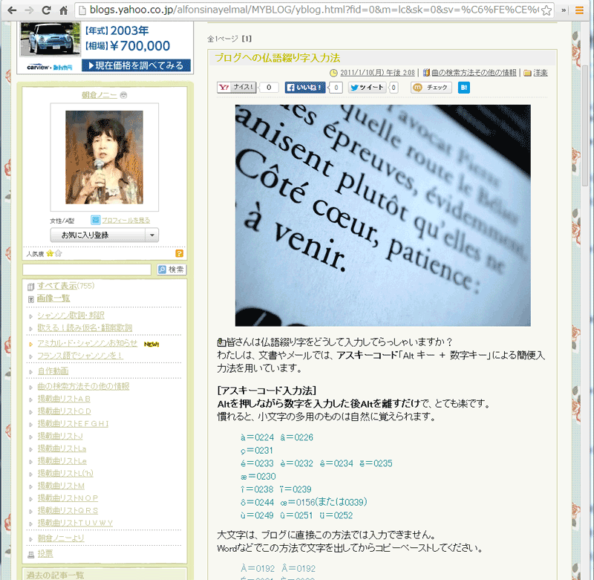Open the 画像一覧 image list link
The image size is (594, 580).
click(53, 299)
